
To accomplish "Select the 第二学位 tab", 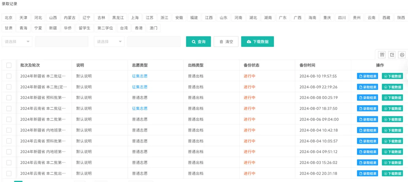I will pyautogui.click(x=105, y=28).
